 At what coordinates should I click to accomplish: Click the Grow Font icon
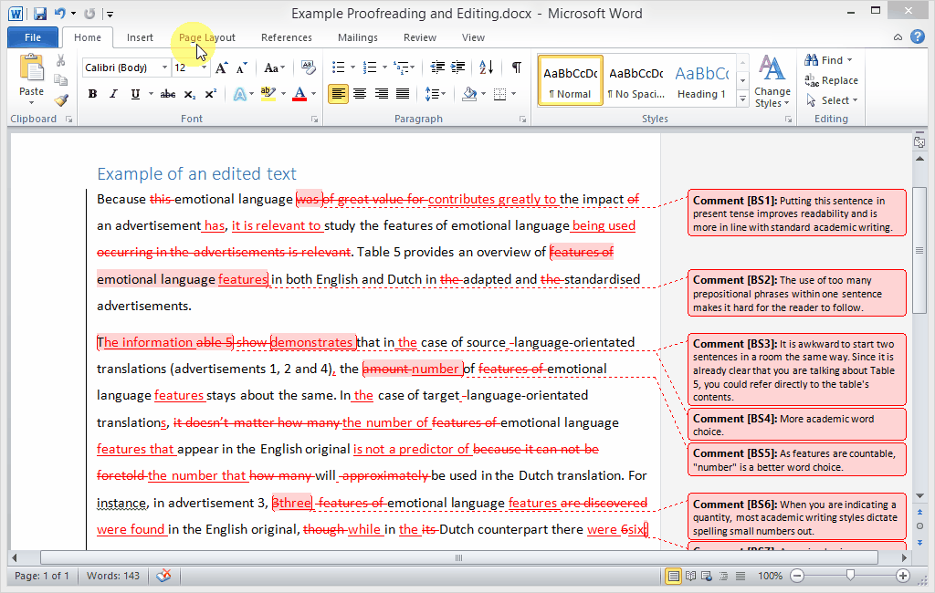click(x=223, y=68)
